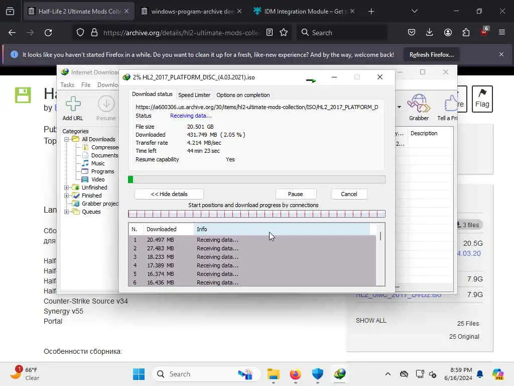The width and height of the screenshot is (514, 386).
Task: Click the Add URL plus icon in IDM
Action: [73, 104]
